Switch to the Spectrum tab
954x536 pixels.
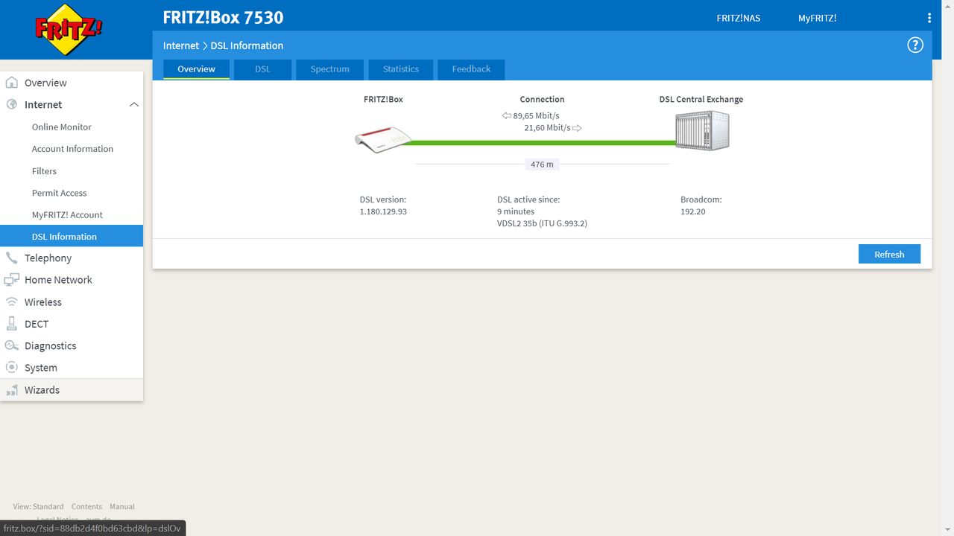[330, 69]
